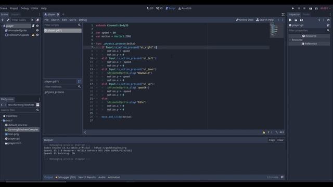This screenshot has width=333, height=187.
Task: Toggle distraction-free mode
Action: [283, 15]
